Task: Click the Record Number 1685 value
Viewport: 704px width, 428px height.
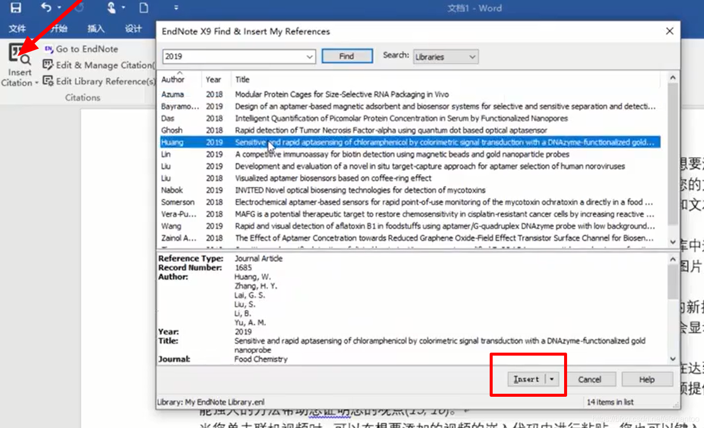Action: tap(243, 268)
